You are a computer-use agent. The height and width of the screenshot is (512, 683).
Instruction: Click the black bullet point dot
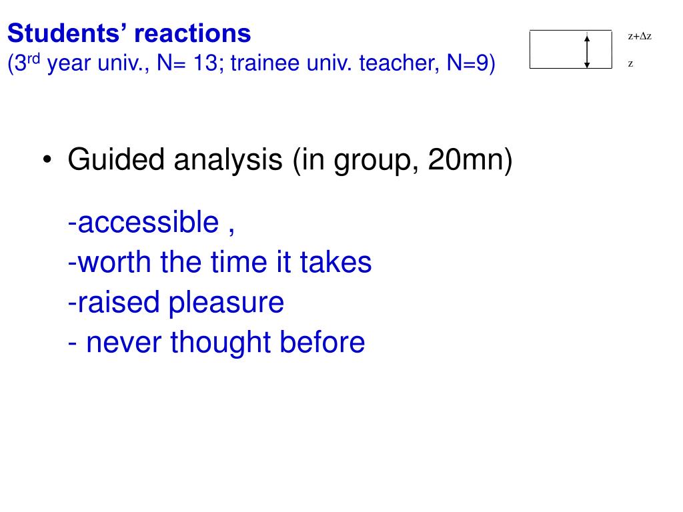click(47, 160)
